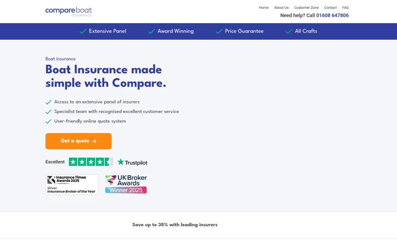Go to About Us page
397x248 pixels.
click(x=281, y=8)
